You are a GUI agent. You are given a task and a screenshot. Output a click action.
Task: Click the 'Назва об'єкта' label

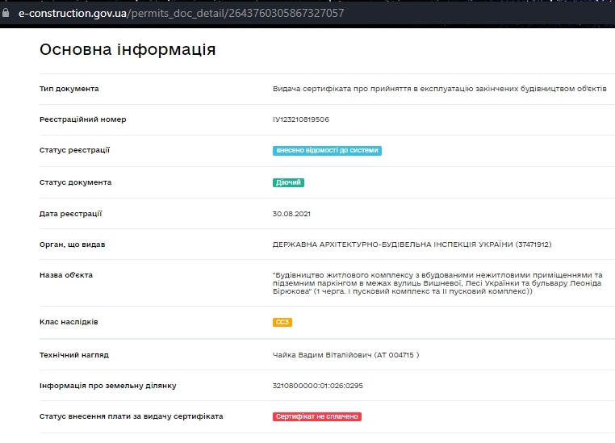pyautogui.click(x=66, y=275)
